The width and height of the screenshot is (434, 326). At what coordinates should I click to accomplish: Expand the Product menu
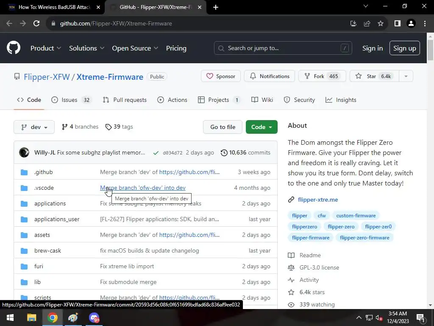click(x=46, y=48)
